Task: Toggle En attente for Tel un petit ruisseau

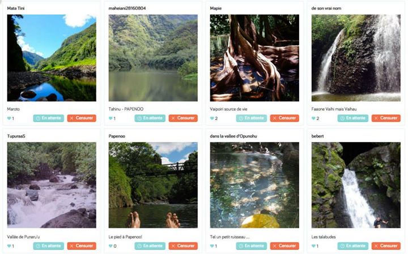Action: click(251, 246)
